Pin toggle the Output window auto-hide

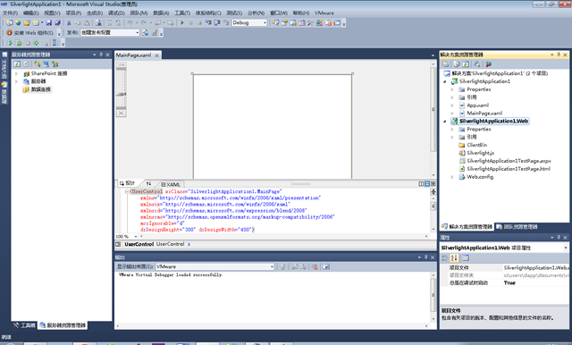(x=425, y=257)
